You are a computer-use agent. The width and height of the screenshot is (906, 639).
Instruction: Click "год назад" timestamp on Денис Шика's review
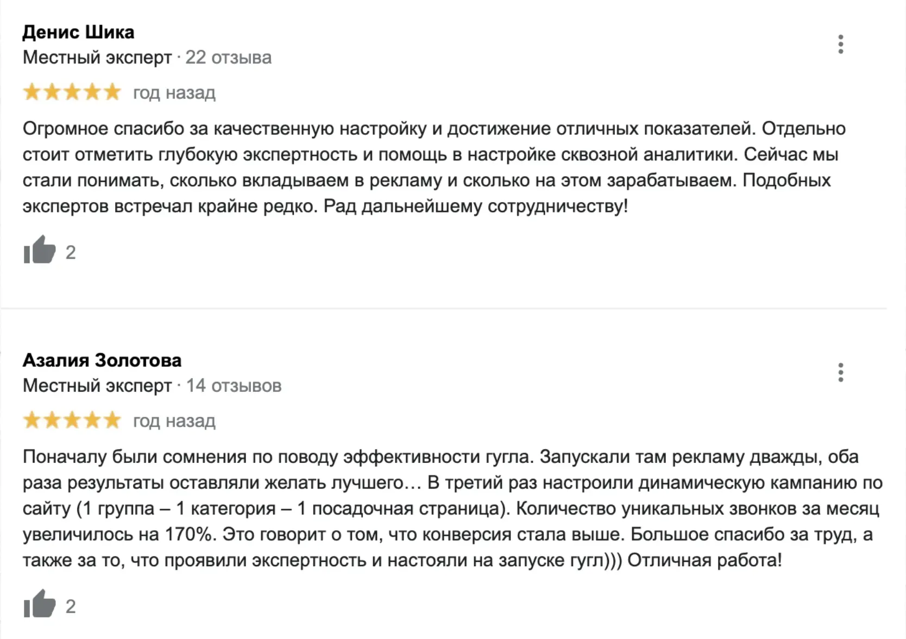pyautogui.click(x=174, y=93)
